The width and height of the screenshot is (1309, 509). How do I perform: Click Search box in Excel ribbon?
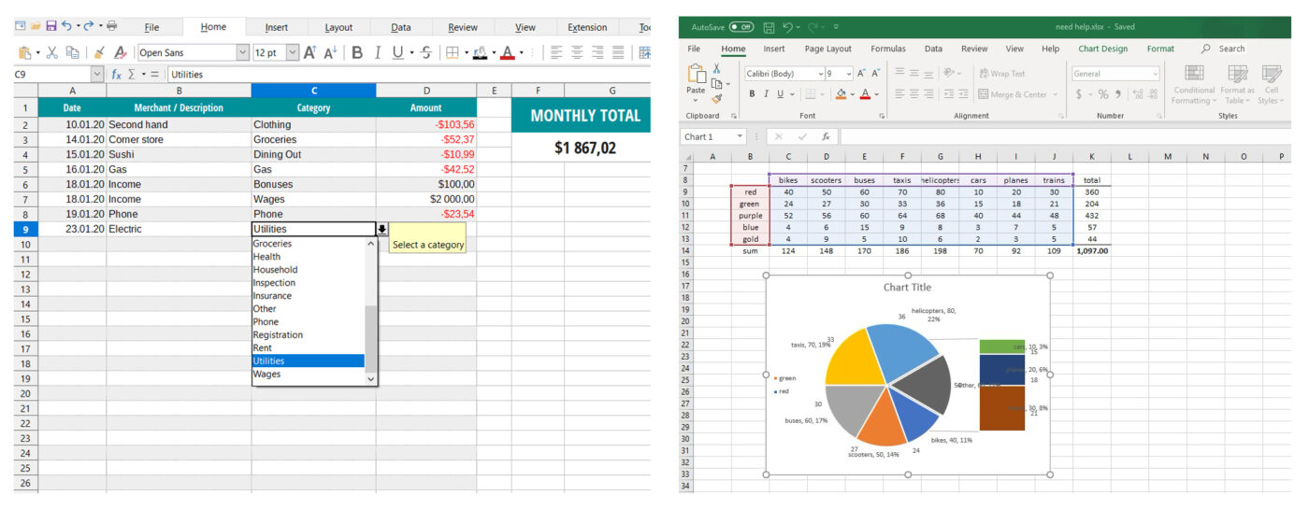click(1231, 49)
